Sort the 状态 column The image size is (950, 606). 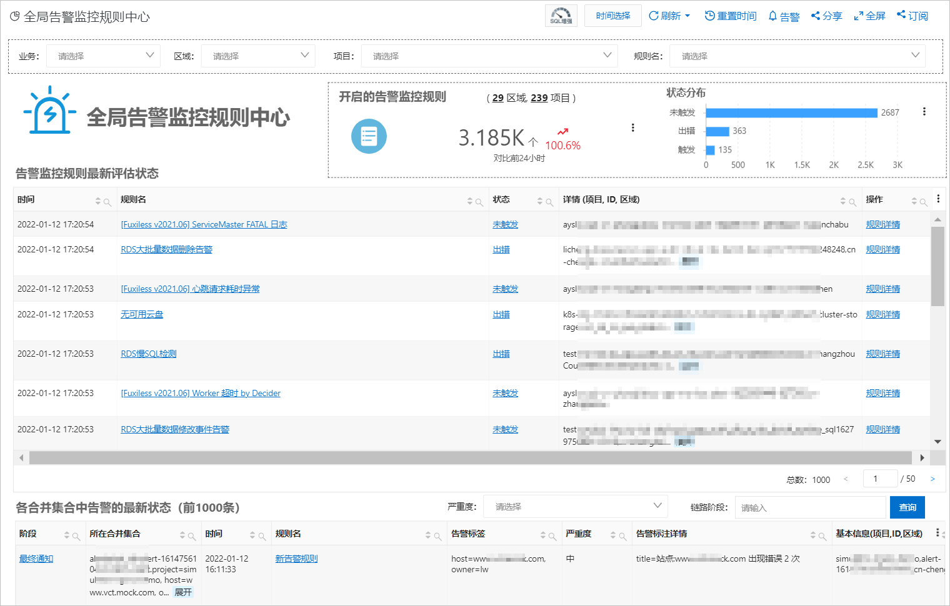pos(540,201)
